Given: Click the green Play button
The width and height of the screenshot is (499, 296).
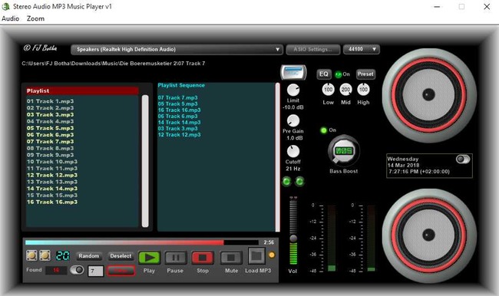Looking at the screenshot, I should tap(149, 258).
